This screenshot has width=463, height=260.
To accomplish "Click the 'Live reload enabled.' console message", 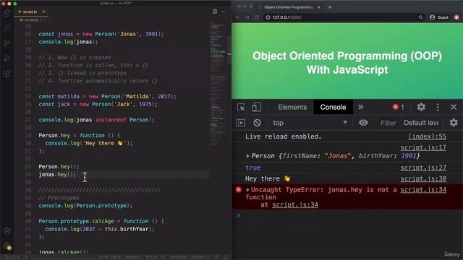I will click(x=283, y=136).
